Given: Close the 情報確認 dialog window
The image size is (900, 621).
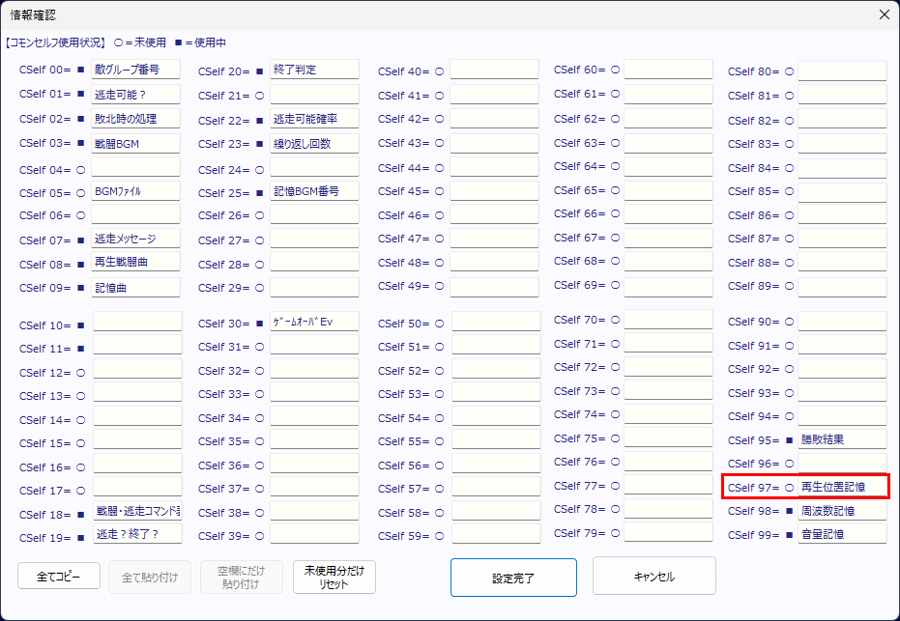Looking at the screenshot, I should pos(884,14).
